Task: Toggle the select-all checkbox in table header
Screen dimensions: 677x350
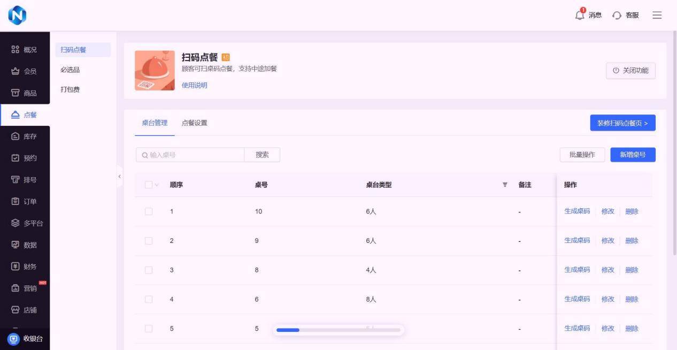Action: pos(149,185)
